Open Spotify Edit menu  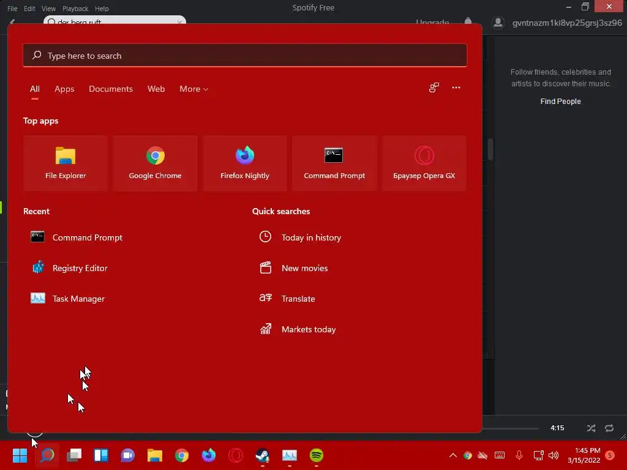pos(29,9)
